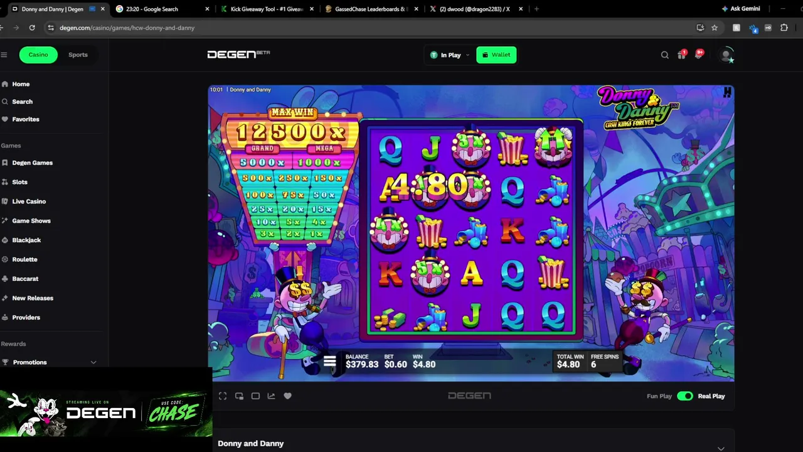The width and height of the screenshot is (803, 452).
Task: Switch to the Kick Giveaway Tool tab
Action: point(267,9)
